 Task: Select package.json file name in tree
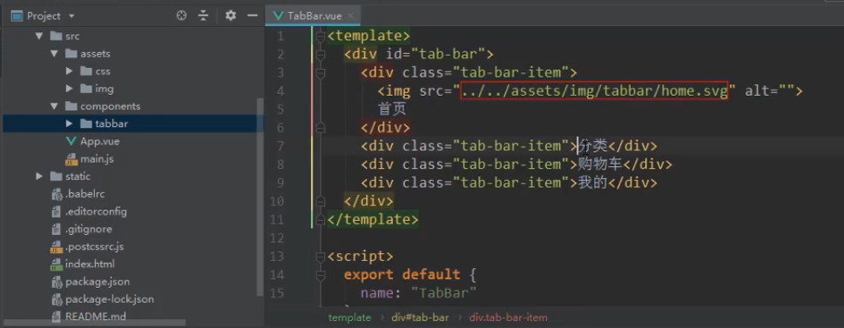[98, 282]
